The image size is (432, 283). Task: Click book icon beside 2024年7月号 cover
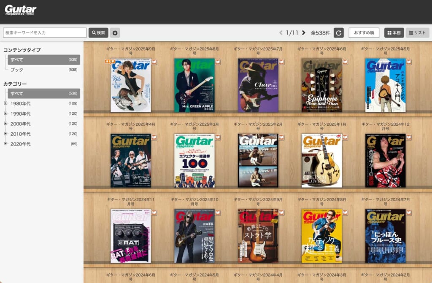(409, 213)
